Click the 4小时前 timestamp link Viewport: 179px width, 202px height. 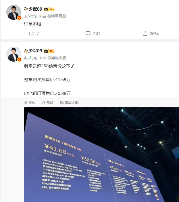coord(31,58)
